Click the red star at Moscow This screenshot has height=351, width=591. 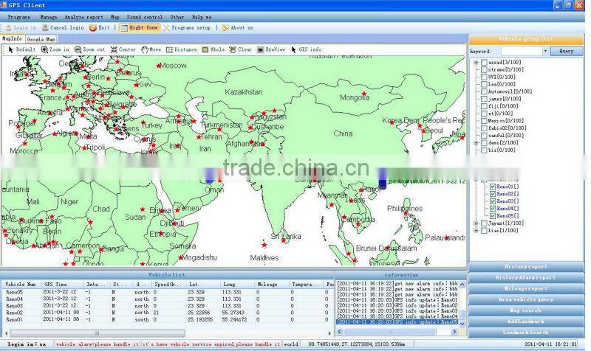pyautogui.click(x=159, y=66)
